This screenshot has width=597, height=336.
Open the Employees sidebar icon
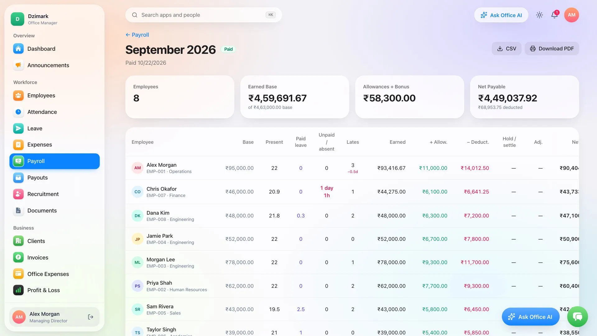18,96
